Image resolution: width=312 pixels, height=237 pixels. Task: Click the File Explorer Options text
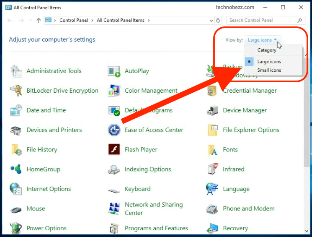(x=251, y=130)
